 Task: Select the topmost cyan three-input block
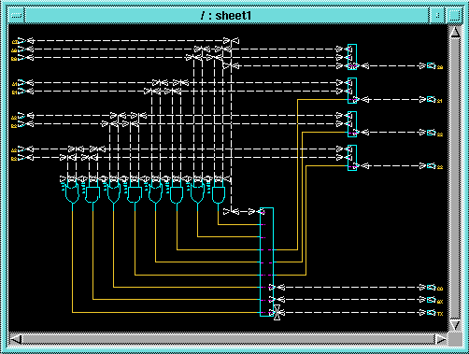352,57
